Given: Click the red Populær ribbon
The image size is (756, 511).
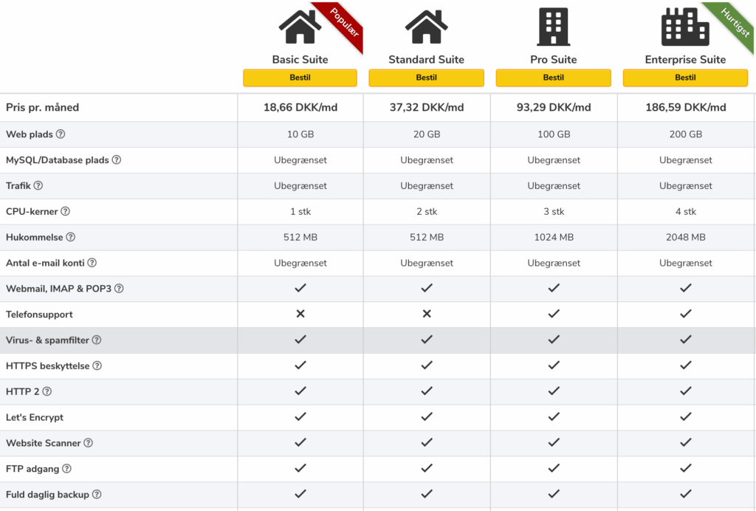Looking at the screenshot, I should pyautogui.click(x=344, y=23).
